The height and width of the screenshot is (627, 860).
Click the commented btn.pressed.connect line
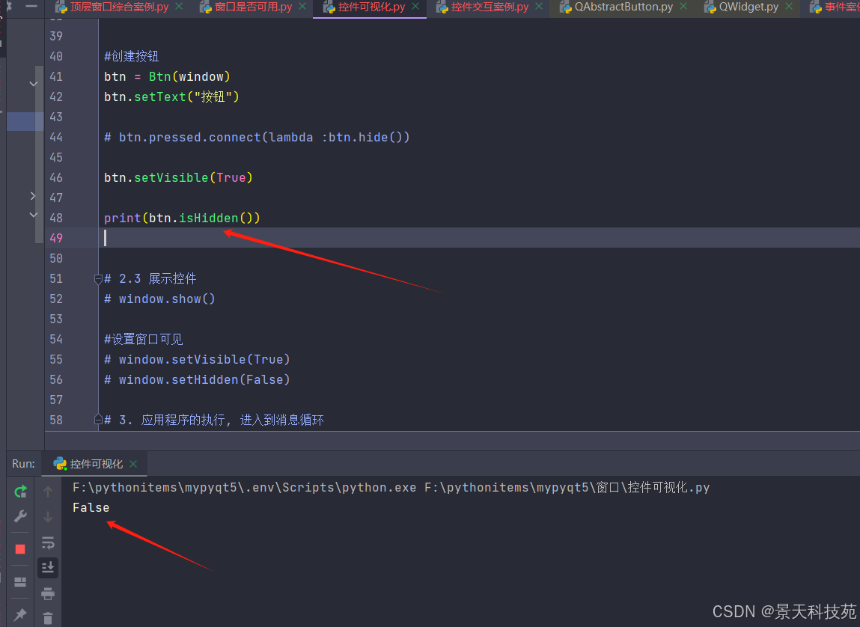(x=257, y=138)
